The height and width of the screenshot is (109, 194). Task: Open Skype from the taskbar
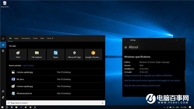12,107
